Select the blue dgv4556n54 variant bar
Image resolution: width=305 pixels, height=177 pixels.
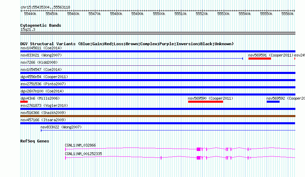pyautogui.click(x=158, y=80)
